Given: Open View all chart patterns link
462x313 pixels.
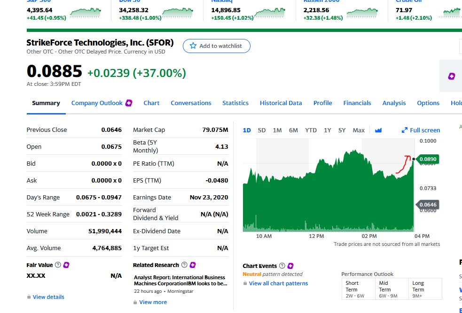Looking at the screenshot, I should click(x=278, y=283).
